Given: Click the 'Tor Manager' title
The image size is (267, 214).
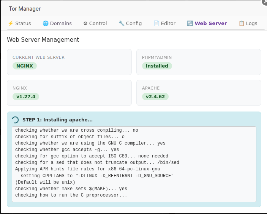Looking at the screenshot, I should [25, 9].
